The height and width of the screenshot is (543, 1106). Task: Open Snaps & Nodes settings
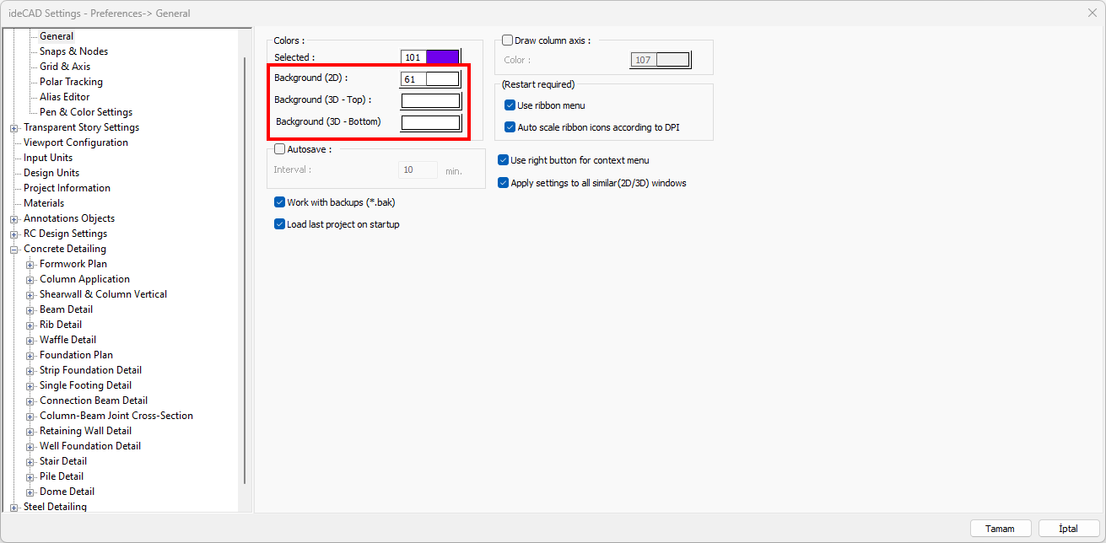(73, 51)
